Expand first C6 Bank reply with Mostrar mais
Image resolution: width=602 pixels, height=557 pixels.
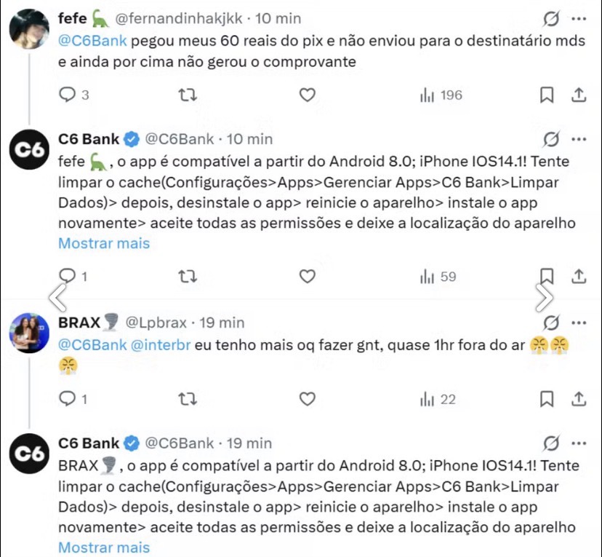point(104,243)
